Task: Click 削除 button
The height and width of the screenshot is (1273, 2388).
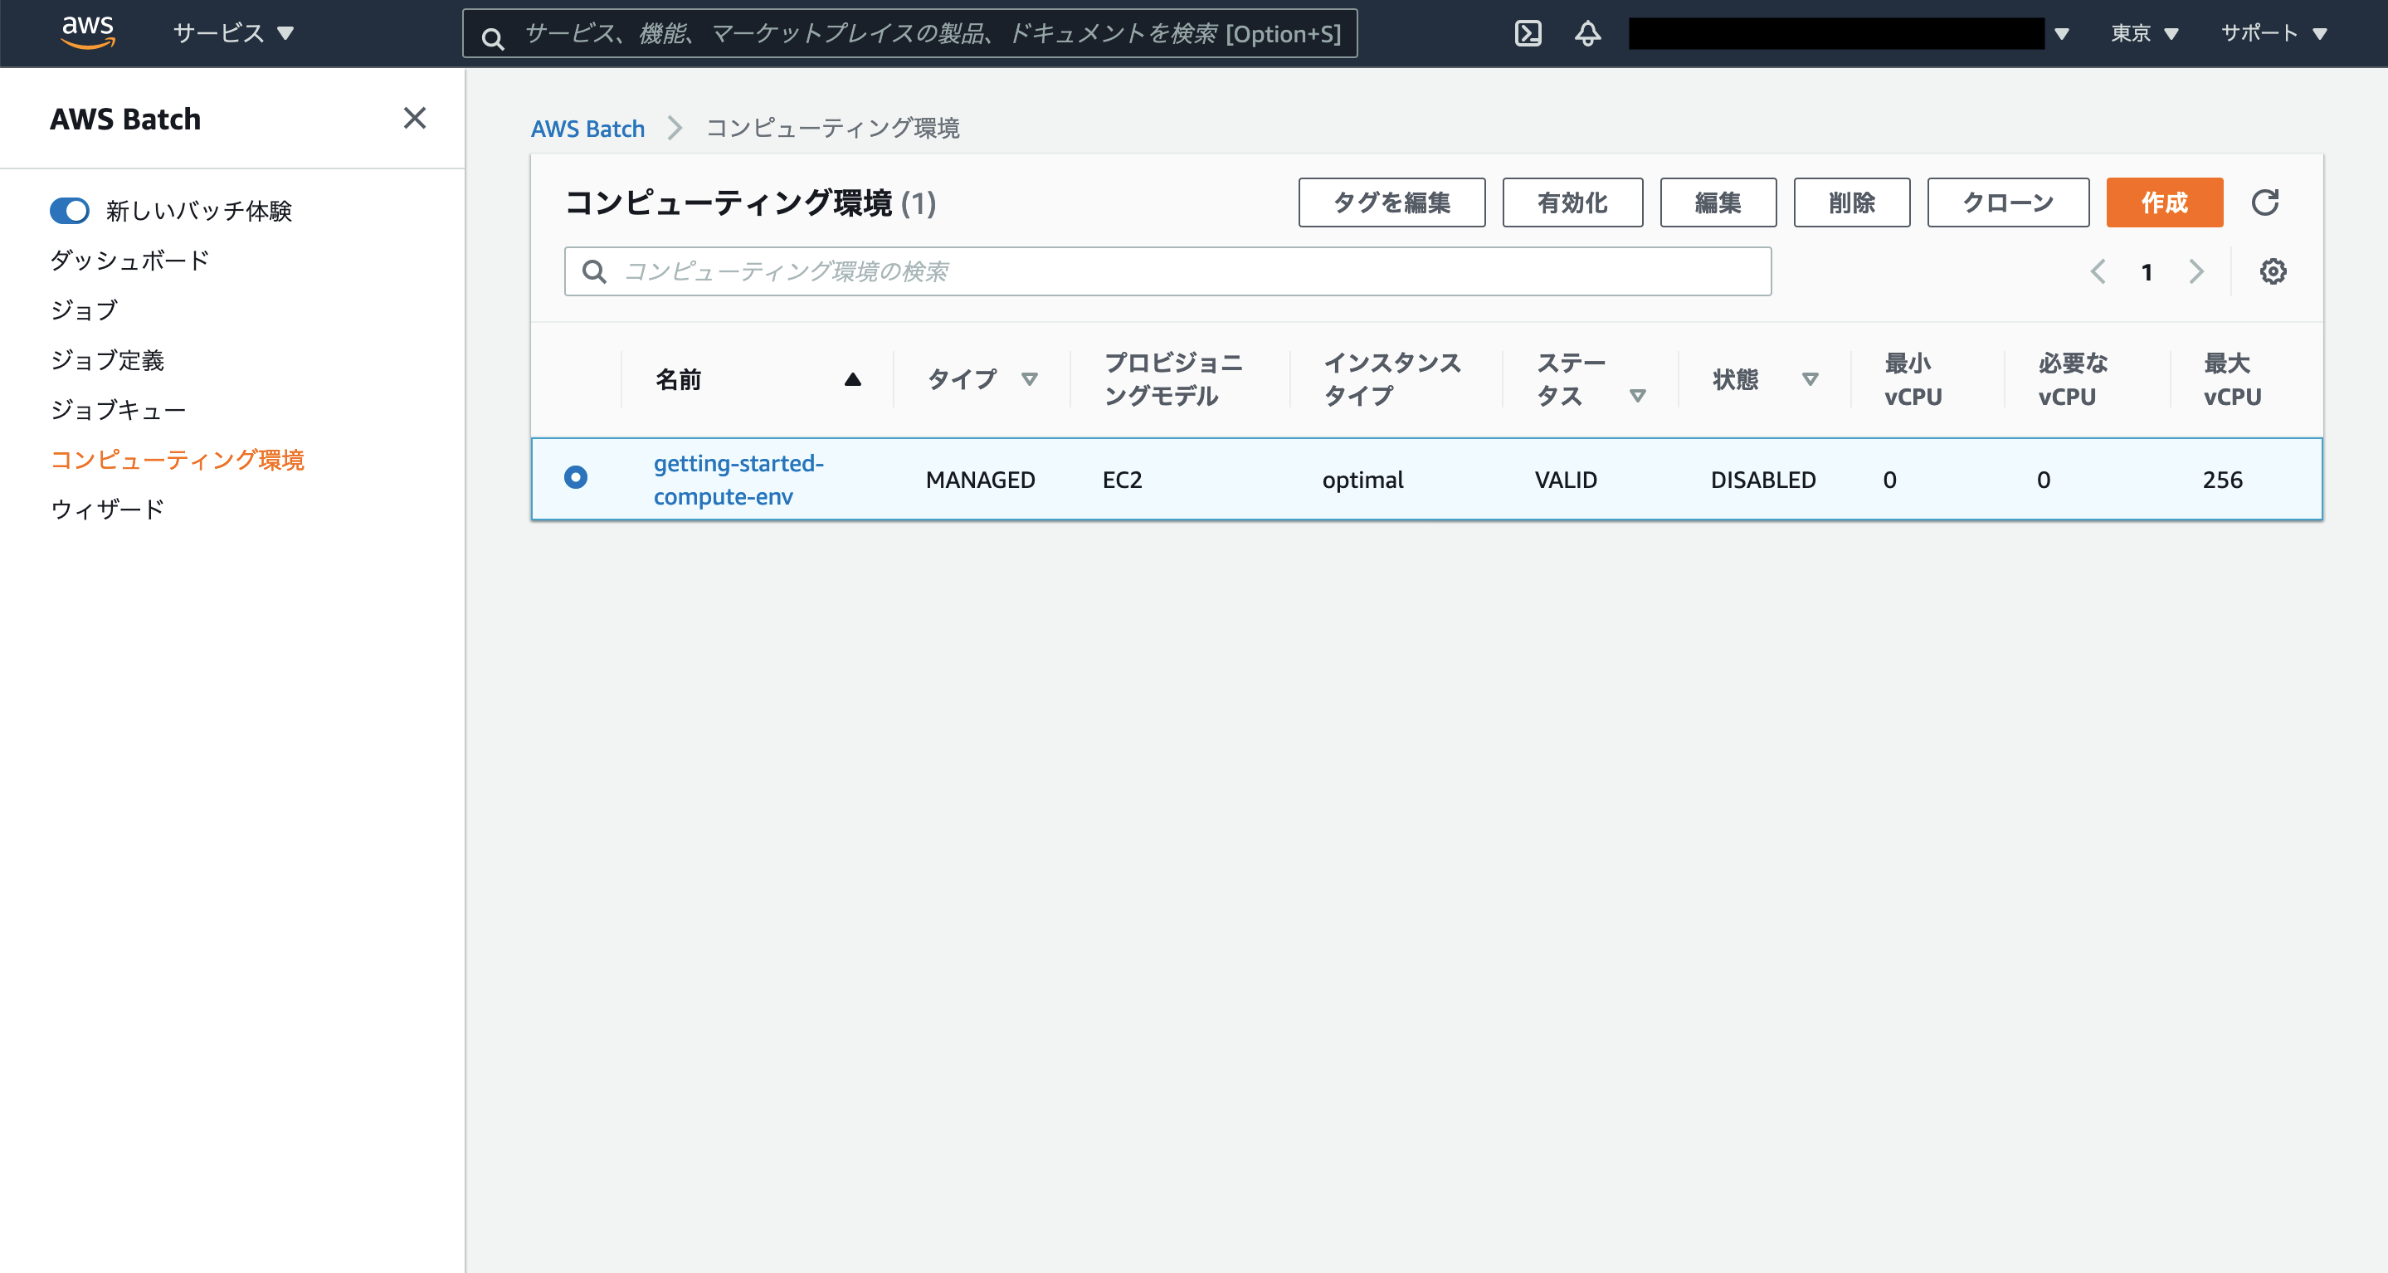Action: point(1851,202)
